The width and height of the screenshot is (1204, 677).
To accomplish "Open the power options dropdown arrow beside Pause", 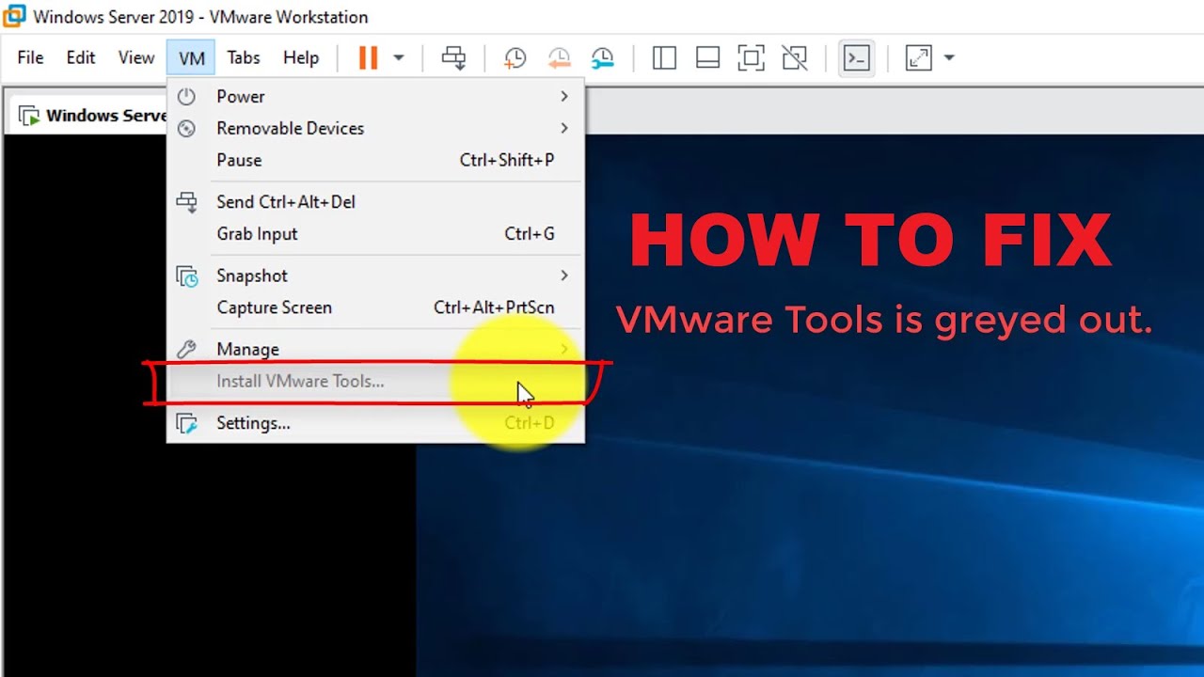I will [x=398, y=58].
